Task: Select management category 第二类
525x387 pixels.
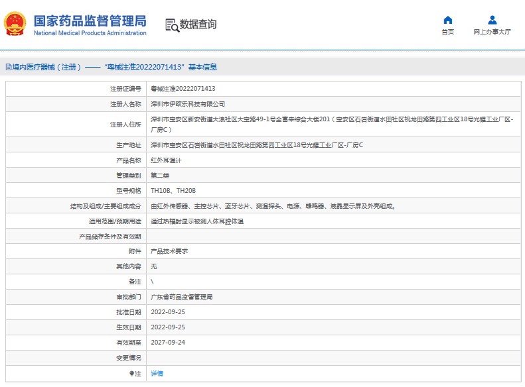Action: (160, 176)
